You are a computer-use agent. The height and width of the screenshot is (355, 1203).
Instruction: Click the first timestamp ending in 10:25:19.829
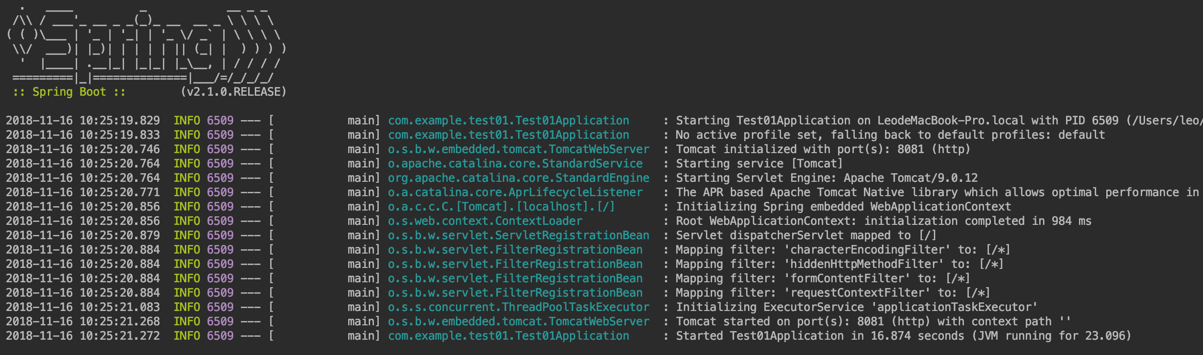(x=83, y=121)
